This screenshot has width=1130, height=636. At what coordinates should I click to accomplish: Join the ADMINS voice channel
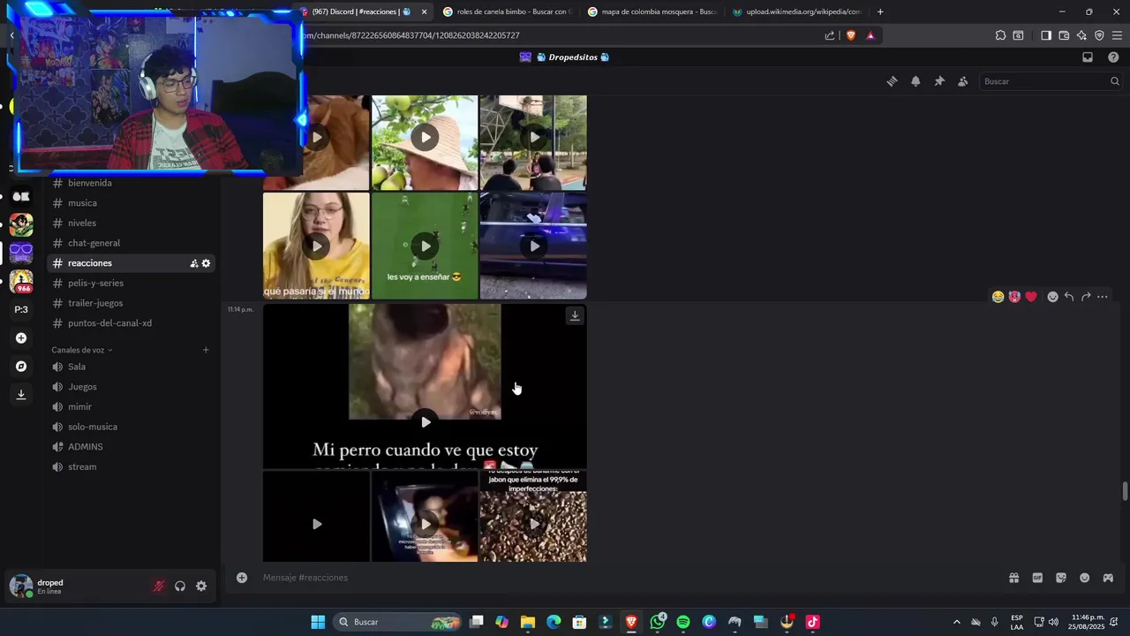[x=131, y=447]
